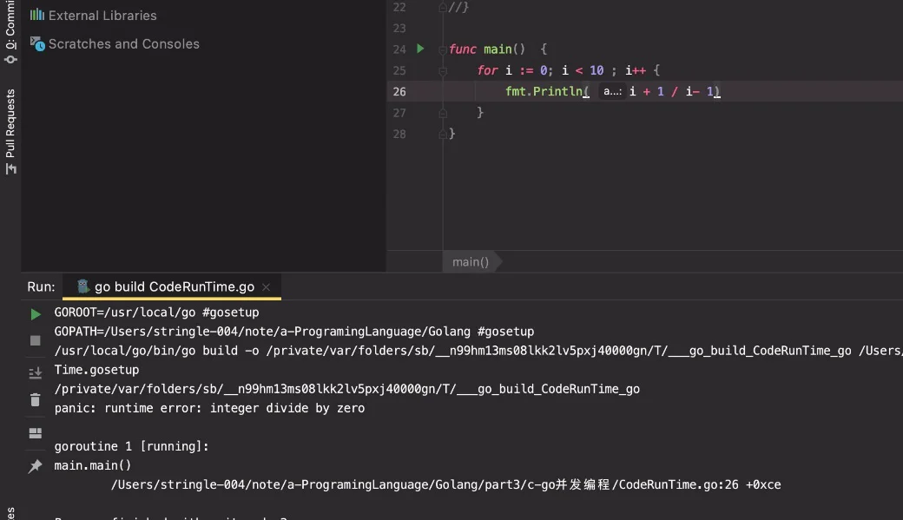Image resolution: width=903 pixels, height=520 pixels.
Task: Click the 'for' keyword on line 25
Action: pos(487,70)
